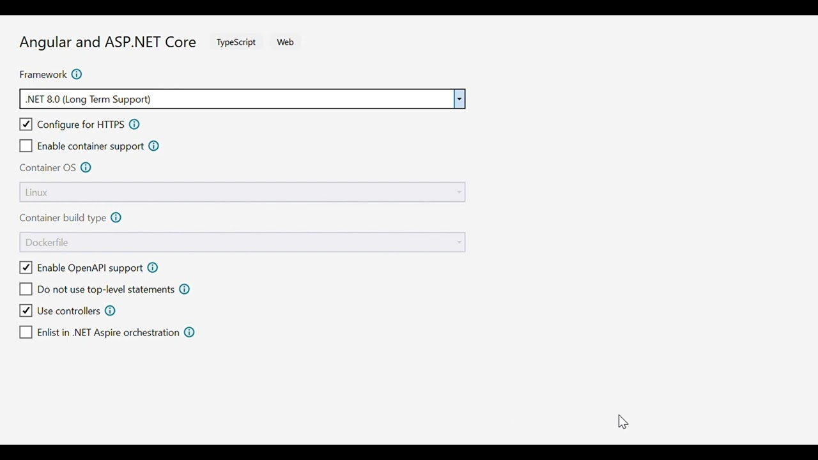
Task: Open the Dockerfile build type dropdown
Action: 242,242
